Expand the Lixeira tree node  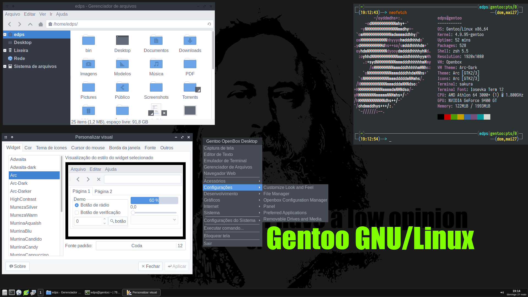[x=5, y=51]
